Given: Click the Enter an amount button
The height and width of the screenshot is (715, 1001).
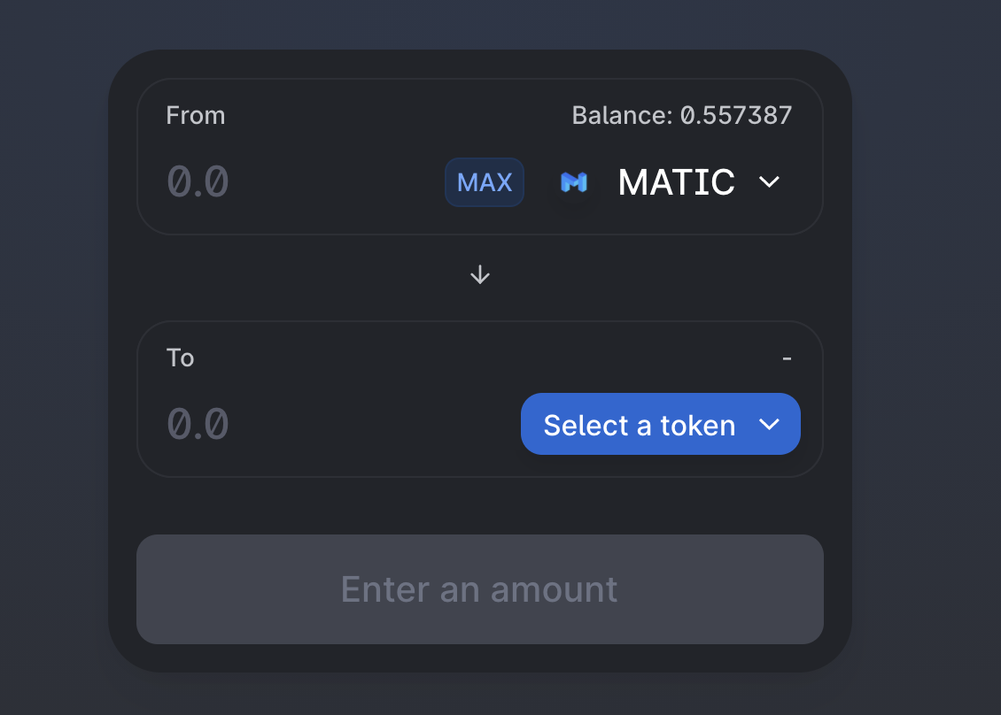Looking at the screenshot, I should click(479, 589).
